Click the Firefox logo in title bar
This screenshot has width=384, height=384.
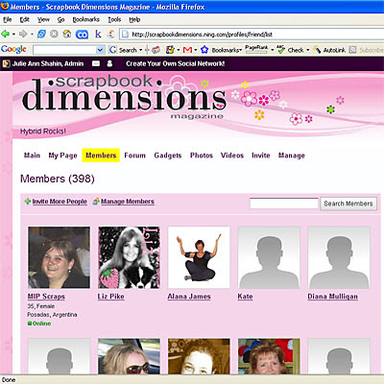5,6
